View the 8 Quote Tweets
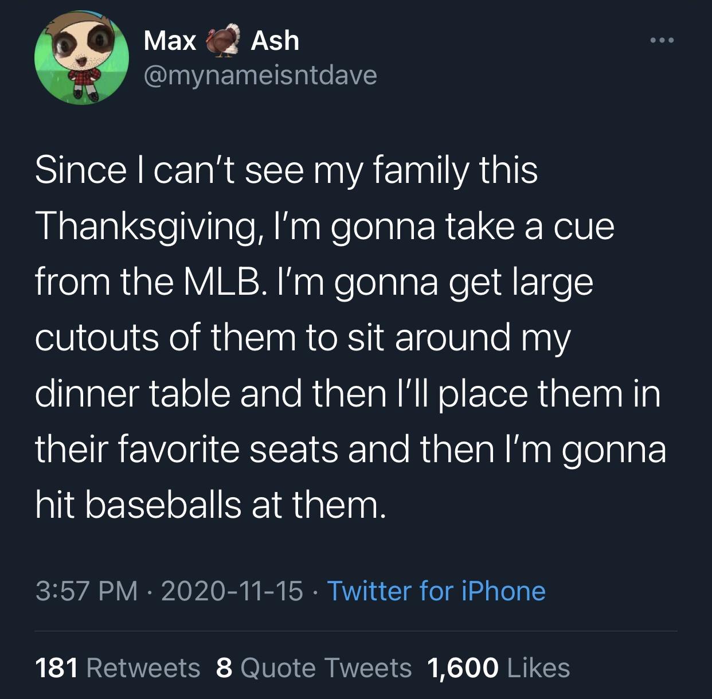The height and width of the screenshot is (699, 712). 314,667
